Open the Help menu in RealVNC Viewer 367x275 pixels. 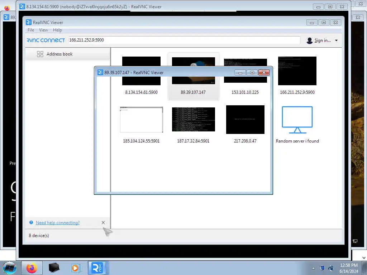57,30
